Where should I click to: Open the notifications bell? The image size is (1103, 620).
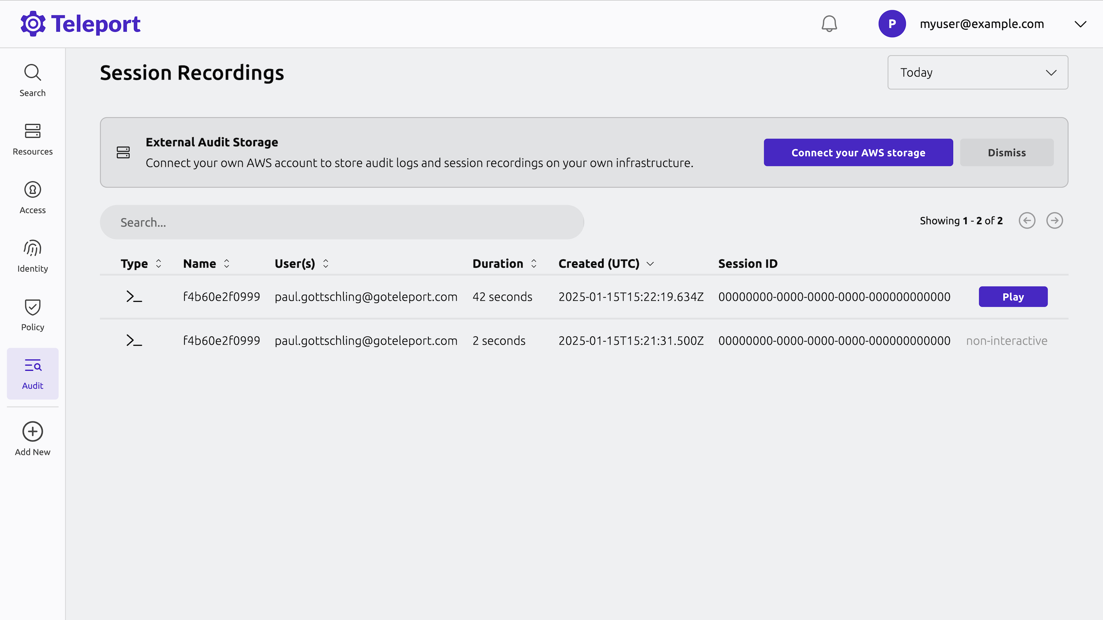[829, 24]
